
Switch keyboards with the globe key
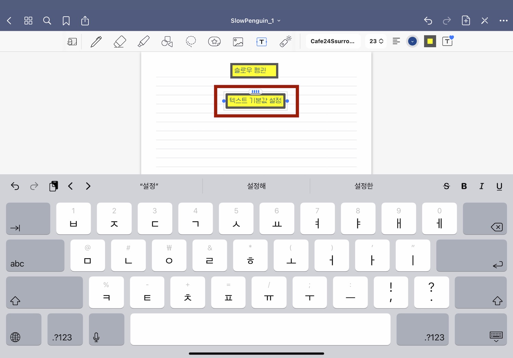point(24,329)
